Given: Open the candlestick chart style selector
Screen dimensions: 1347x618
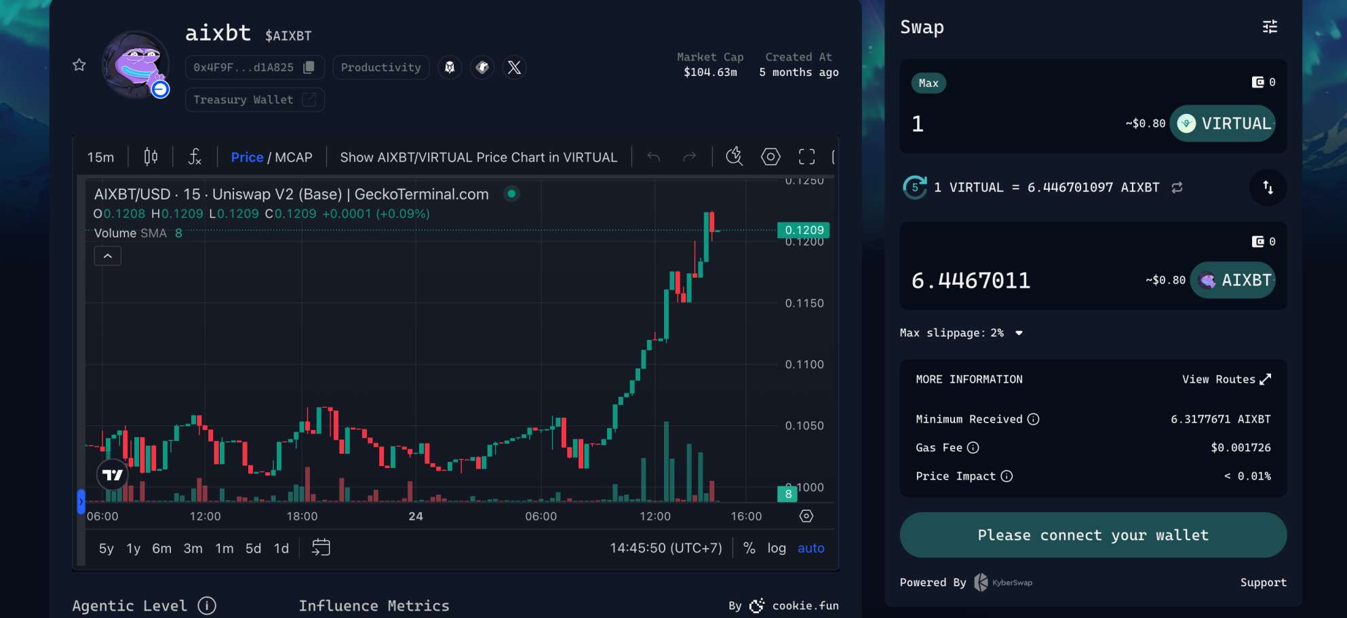Looking at the screenshot, I should click(151, 157).
